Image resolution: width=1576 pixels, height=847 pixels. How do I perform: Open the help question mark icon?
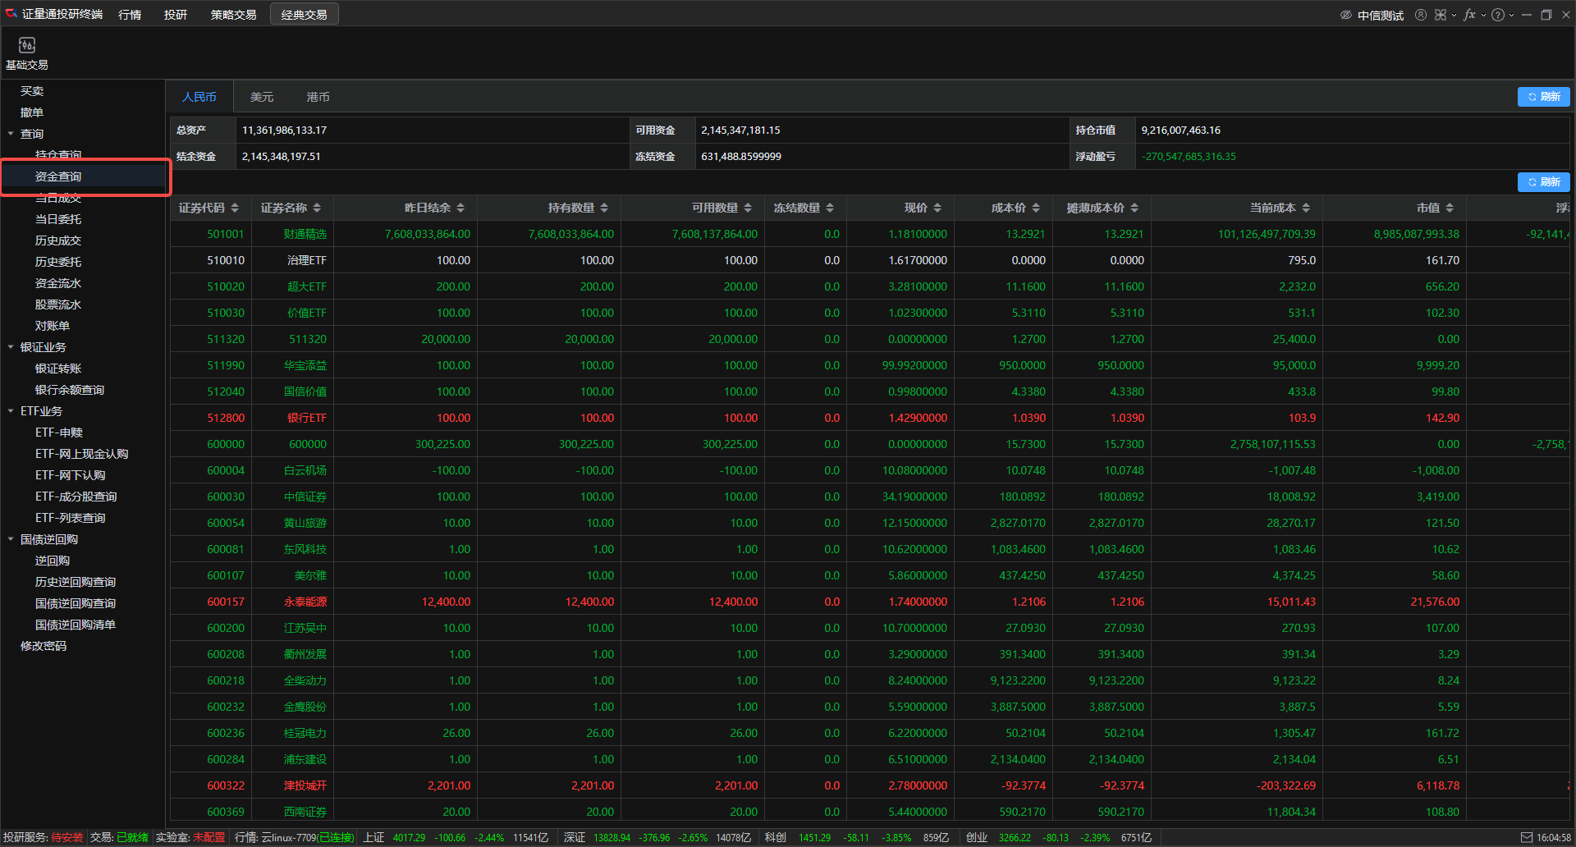point(1498,15)
